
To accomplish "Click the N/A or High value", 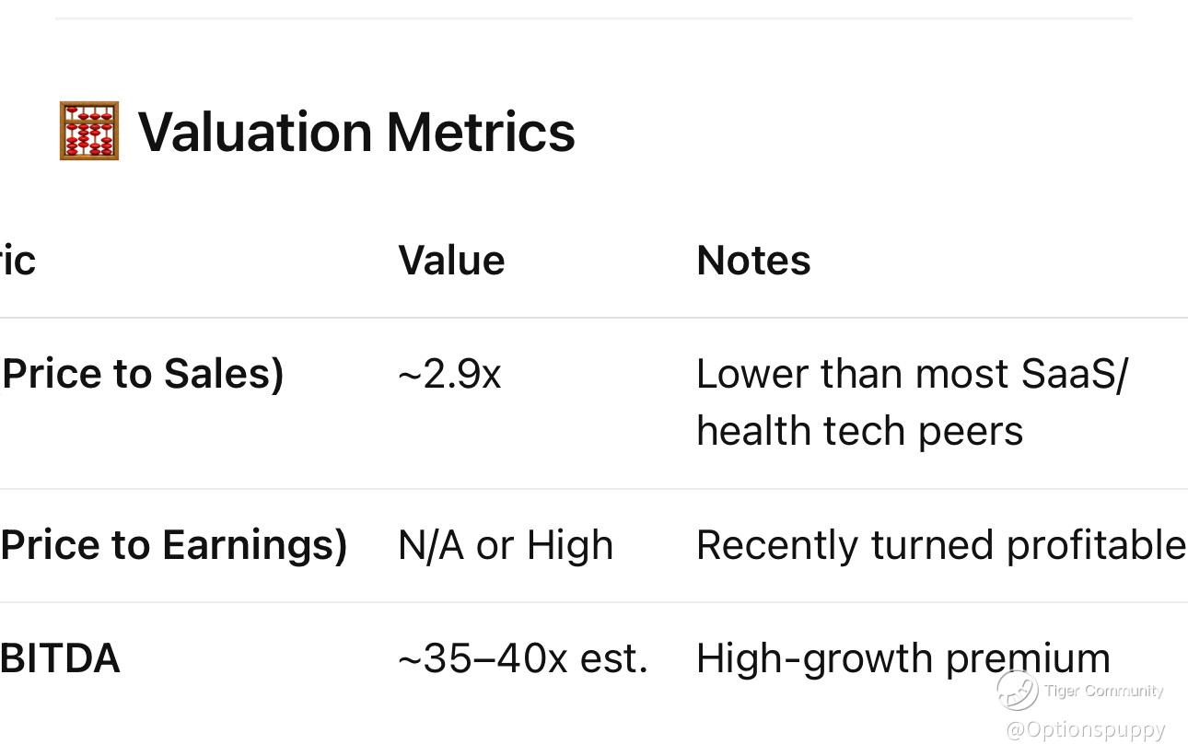I will pyautogui.click(x=506, y=545).
